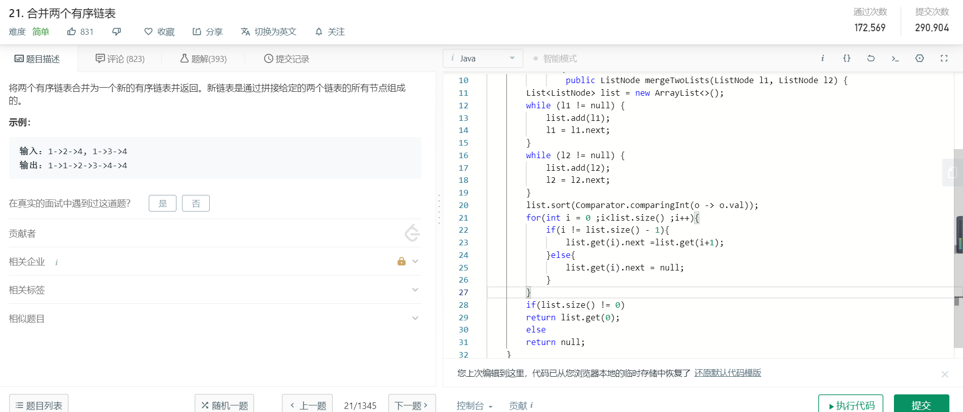The image size is (963, 412).
Task: Close the restored-code notification bar
Action: pos(945,374)
